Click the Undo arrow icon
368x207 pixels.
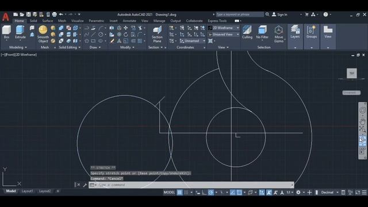(61, 14)
